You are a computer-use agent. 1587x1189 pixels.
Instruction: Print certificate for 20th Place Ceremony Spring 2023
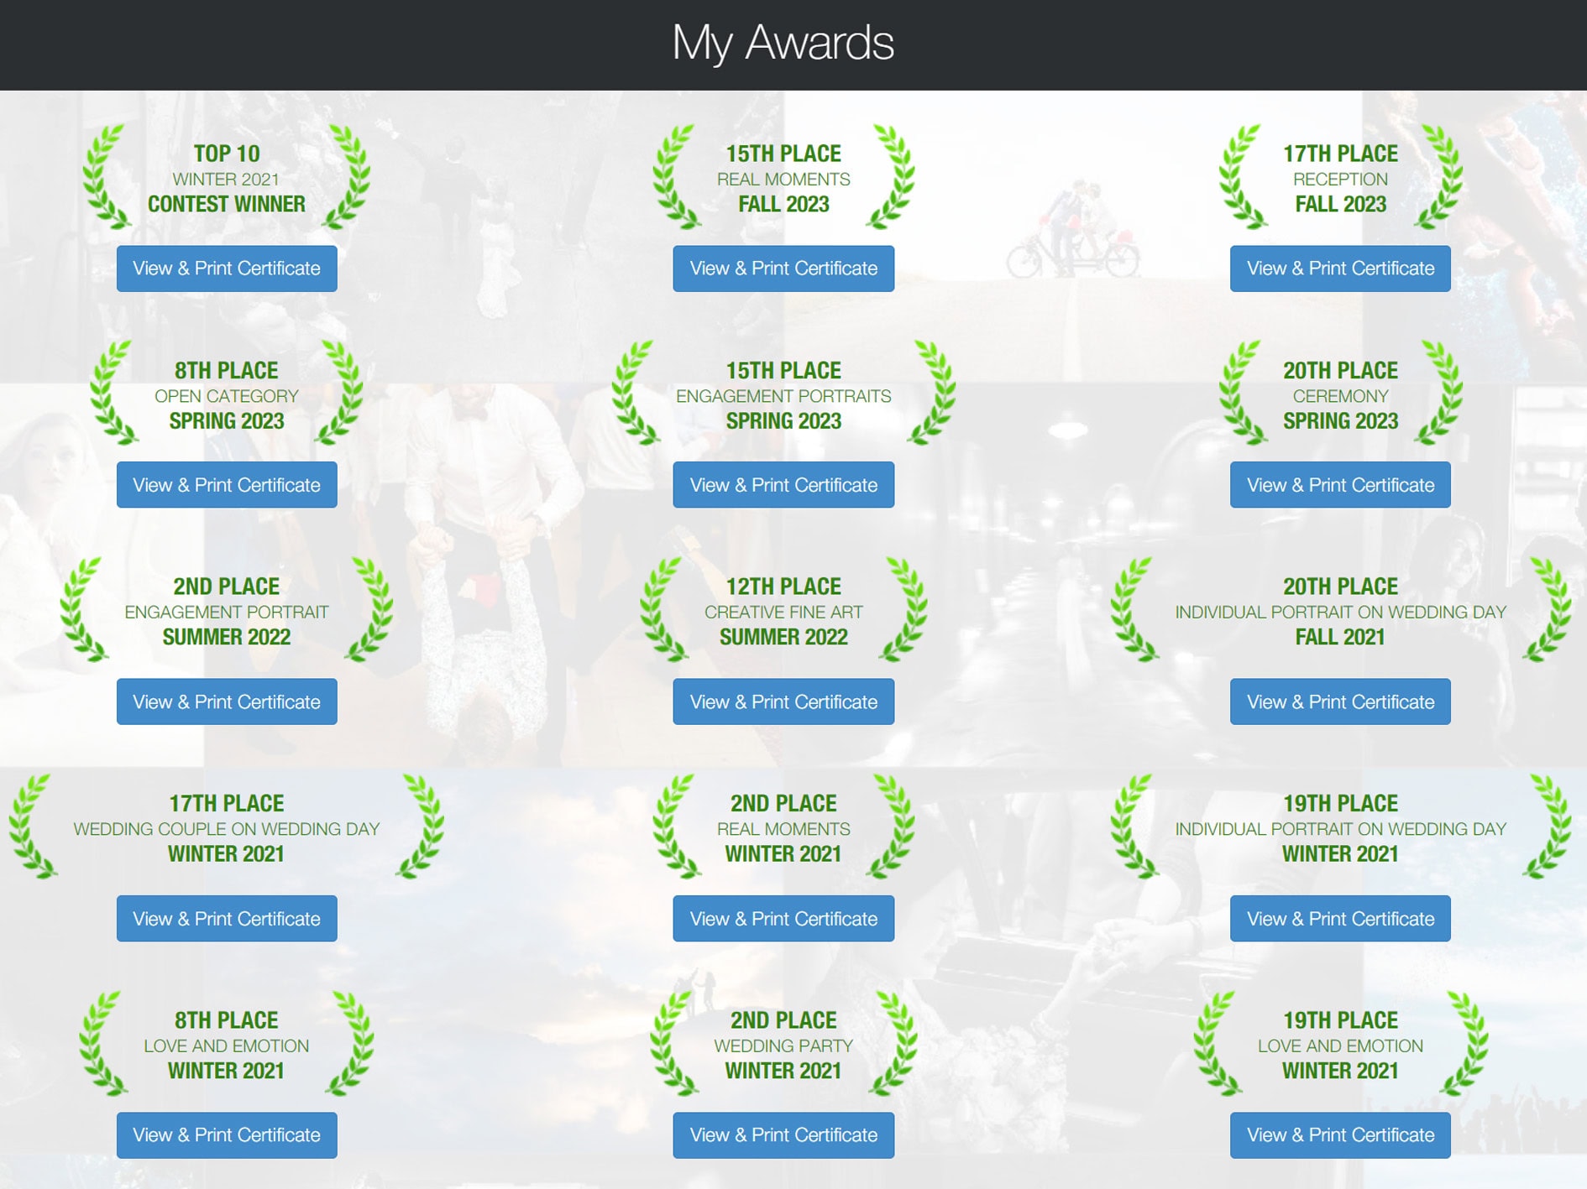click(x=1340, y=485)
